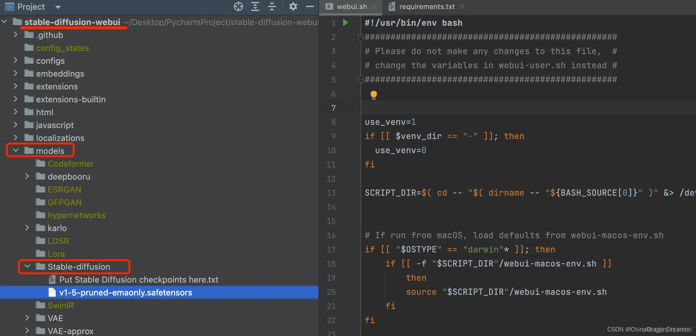Screen dimensions: 696x336
Task: Click the Collapse All icon in Project toolbar
Action: (272, 6)
